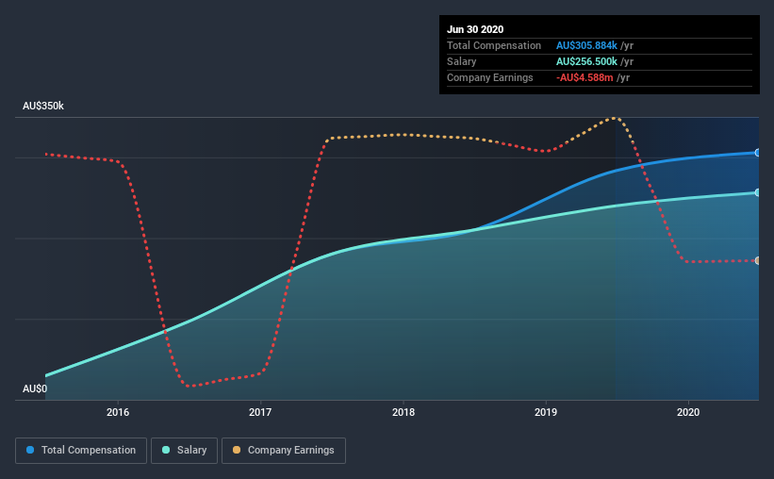Click the 2016 x-axis label
Screen dimensions: 774x479
(118, 412)
